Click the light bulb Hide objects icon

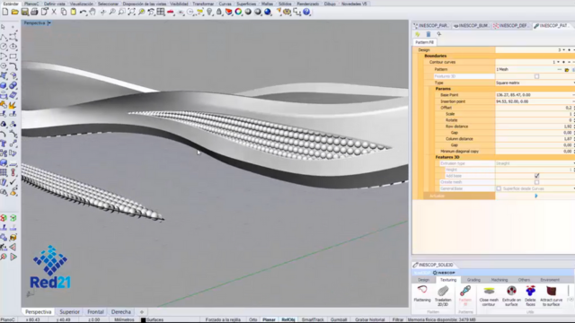click(x=209, y=12)
